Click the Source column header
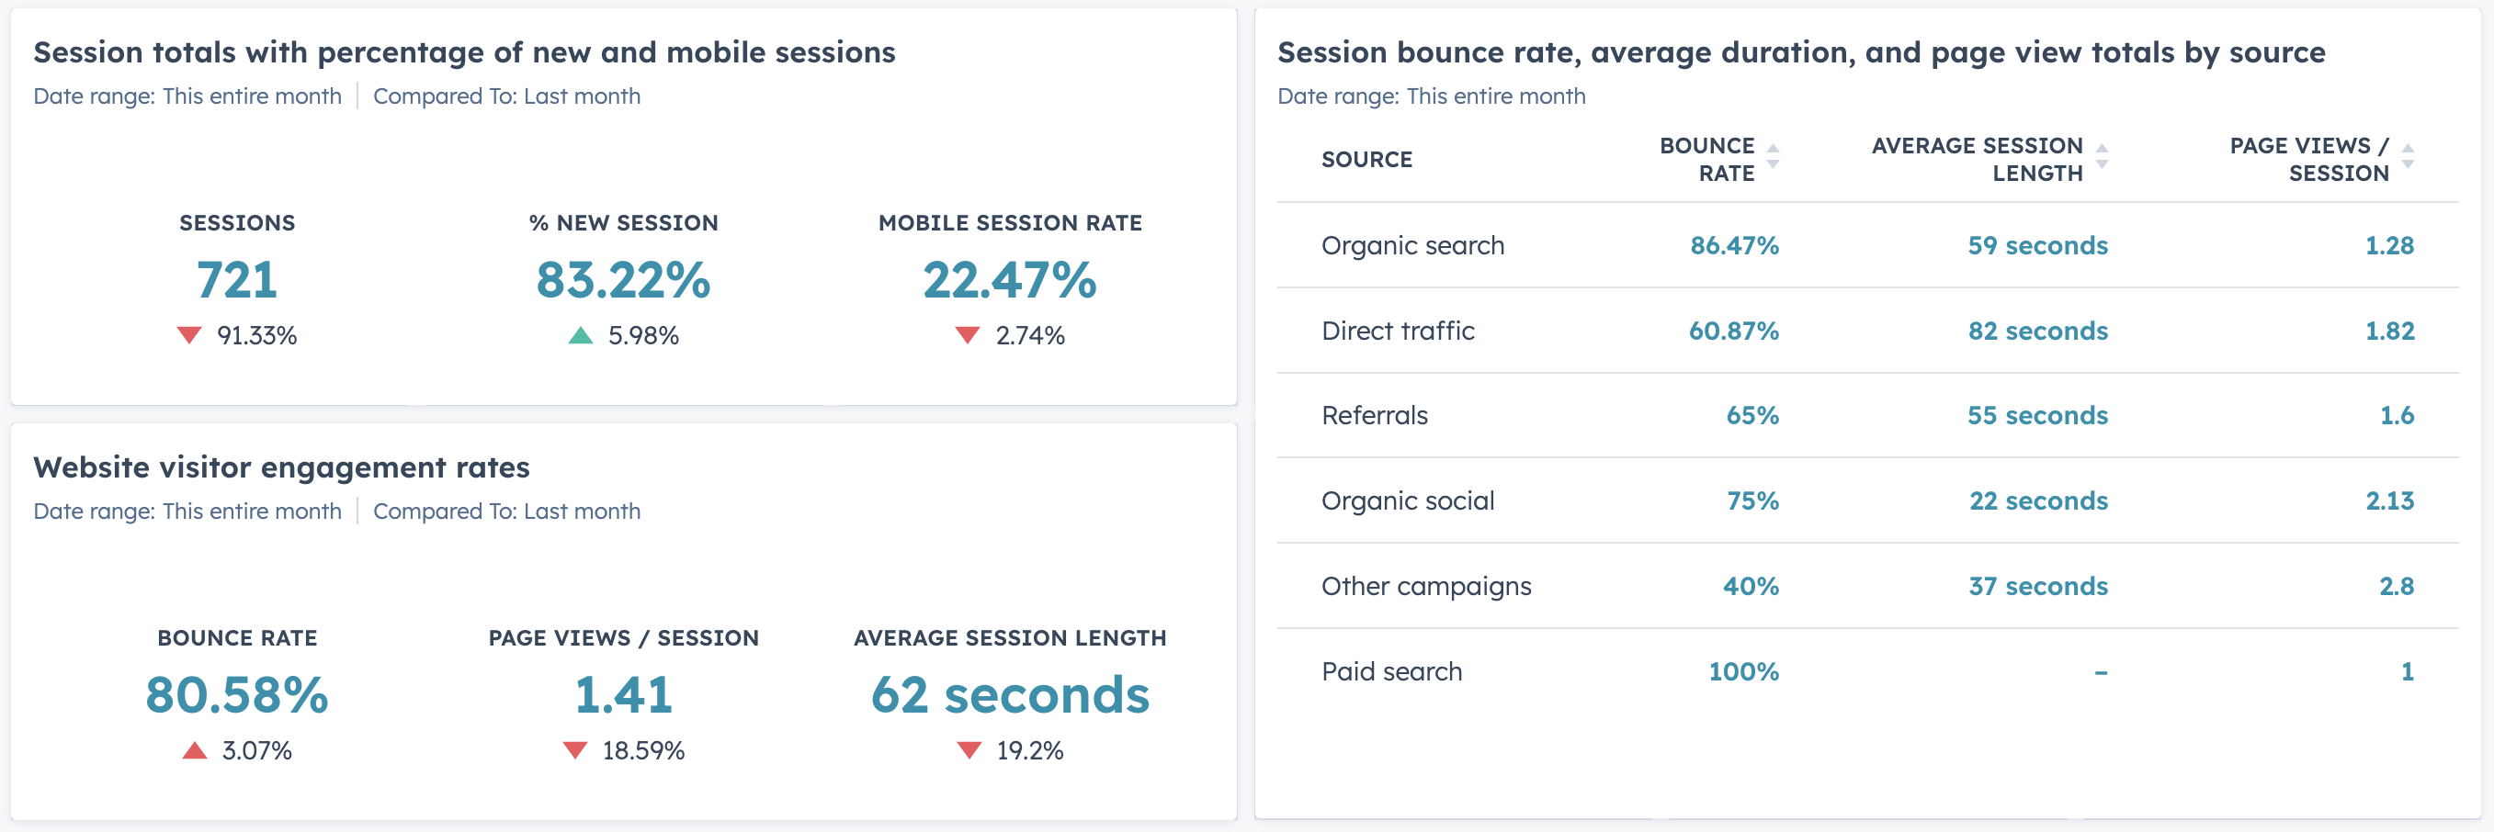The image size is (2494, 832). click(1366, 160)
